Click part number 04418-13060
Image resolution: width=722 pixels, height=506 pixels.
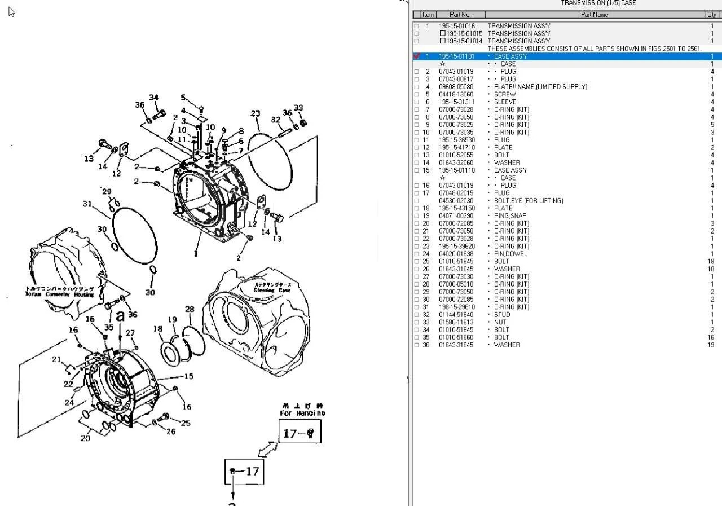pyautogui.click(x=456, y=94)
